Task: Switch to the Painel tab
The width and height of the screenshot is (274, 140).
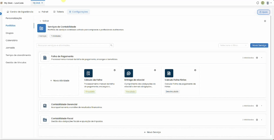Action: (43, 12)
